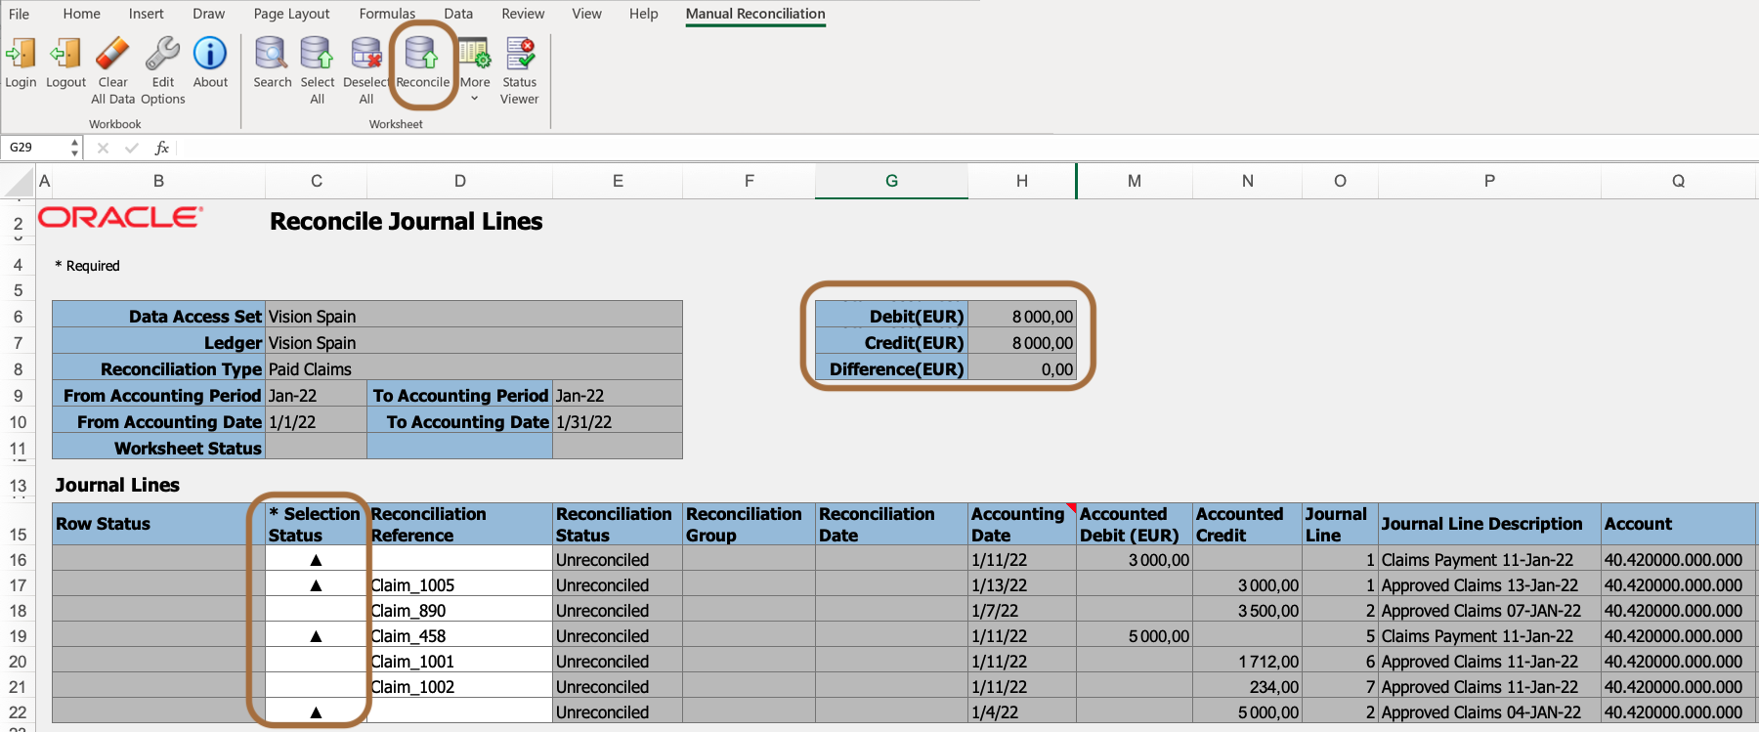Click the Clear All Data eraser icon

coord(112,55)
